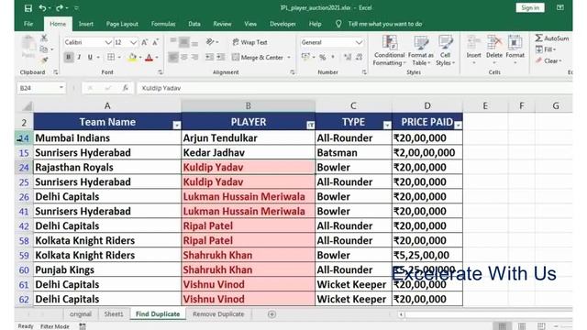Toggle underline formatting

[90, 57]
